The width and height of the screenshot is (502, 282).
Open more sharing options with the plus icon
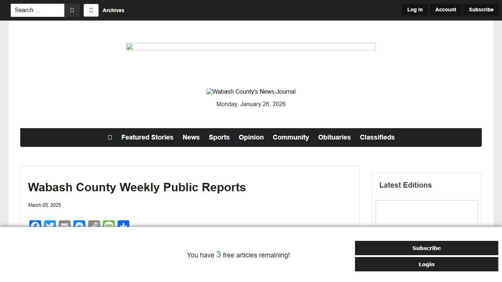point(123,225)
